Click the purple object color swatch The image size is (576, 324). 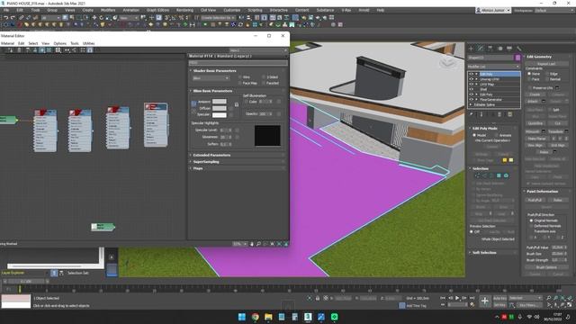pyautogui.click(x=517, y=58)
